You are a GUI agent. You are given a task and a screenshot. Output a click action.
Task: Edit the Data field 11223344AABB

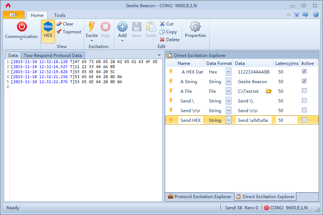(254, 72)
